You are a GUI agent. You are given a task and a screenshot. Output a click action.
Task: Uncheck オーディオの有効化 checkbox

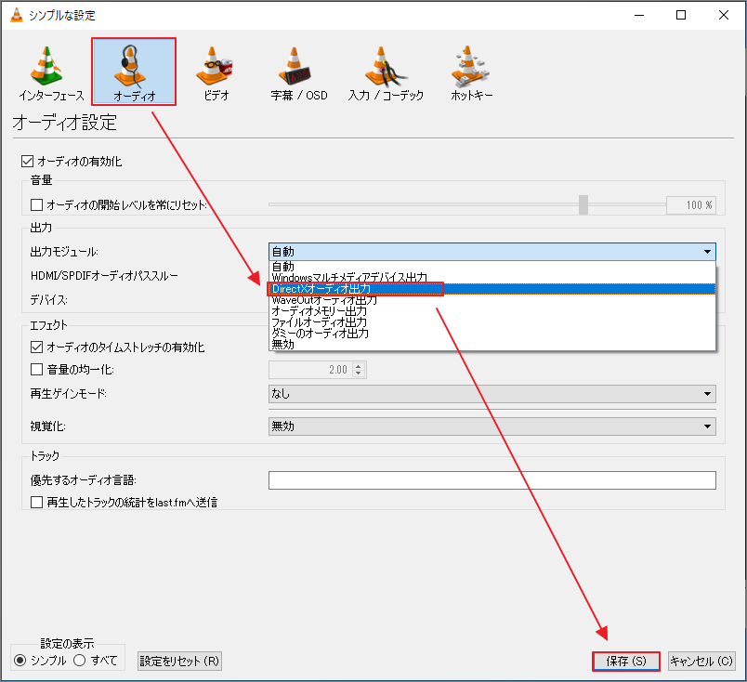coord(27,161)
